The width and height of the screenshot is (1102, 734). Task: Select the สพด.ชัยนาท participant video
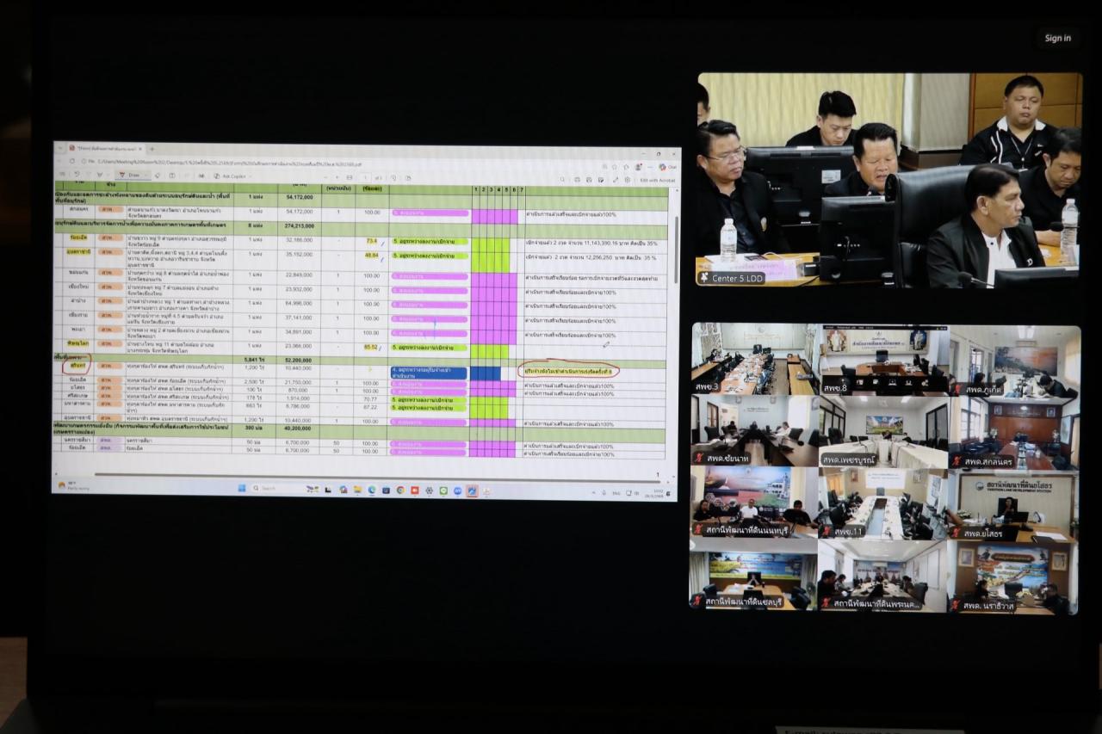pyautogui.click(x=755, y=431)
